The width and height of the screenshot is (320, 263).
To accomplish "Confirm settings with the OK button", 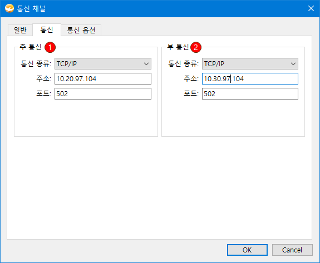I will tap(247, 250).
